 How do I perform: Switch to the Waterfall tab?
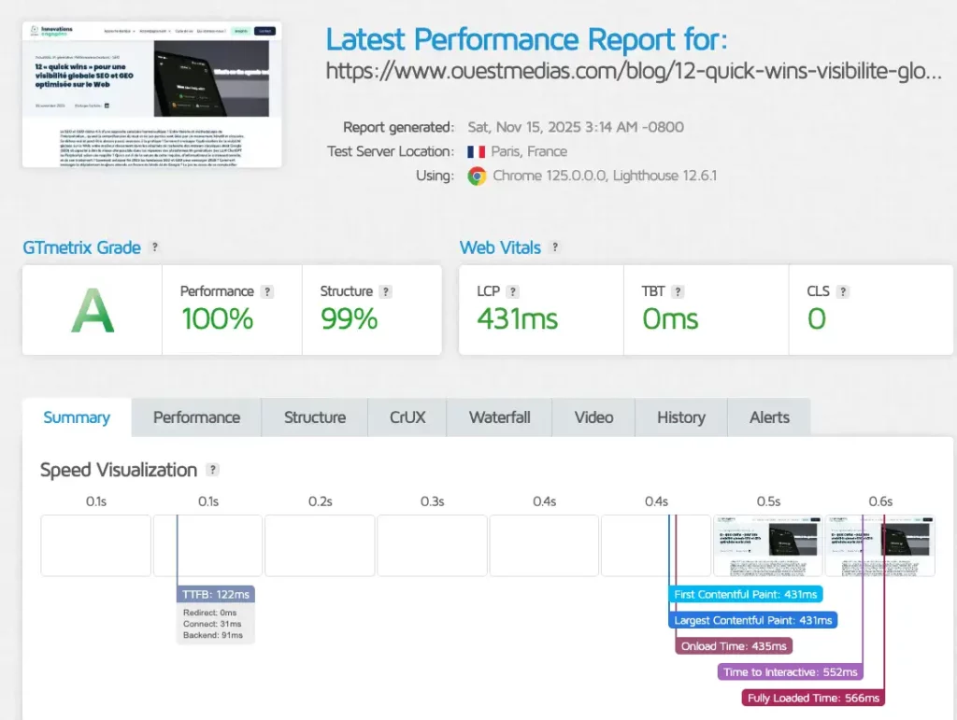point(499,417)
